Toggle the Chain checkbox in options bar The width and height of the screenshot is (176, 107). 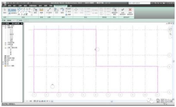[3, 21]
